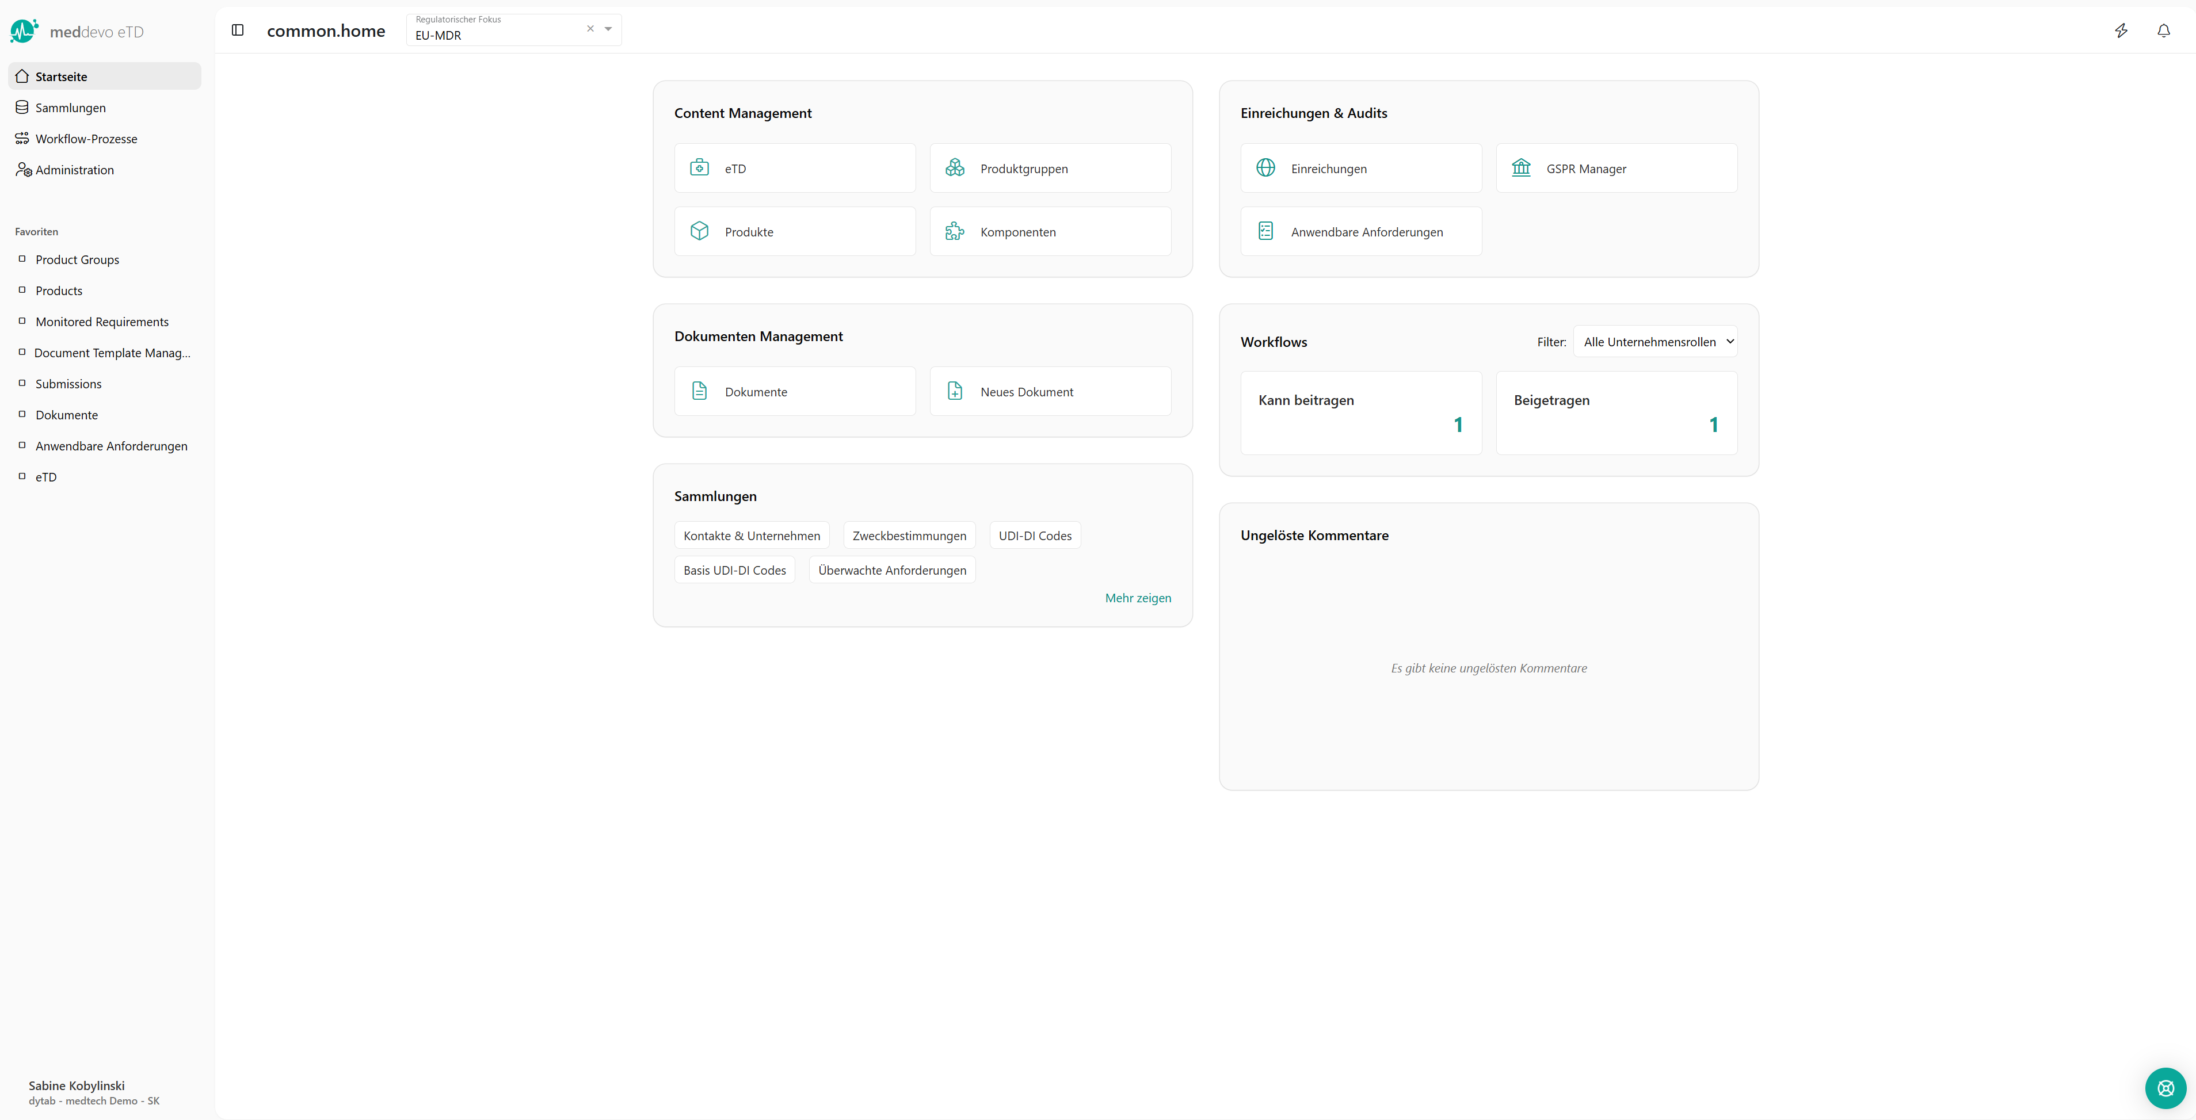Open the help lifebuoy button
Viewport: 2196px width, 1120px height.
coord(2165,1088)
